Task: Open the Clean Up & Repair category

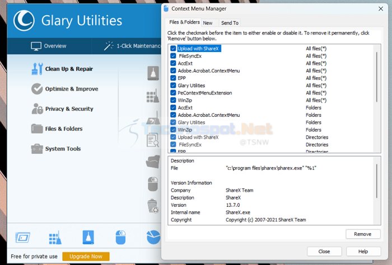Action: coord(62,69)
